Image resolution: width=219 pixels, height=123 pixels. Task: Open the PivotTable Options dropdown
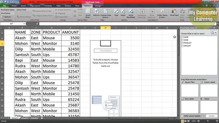click(x=7, y=17)
